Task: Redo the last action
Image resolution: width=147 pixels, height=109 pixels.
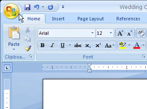Action: [51, 7]
